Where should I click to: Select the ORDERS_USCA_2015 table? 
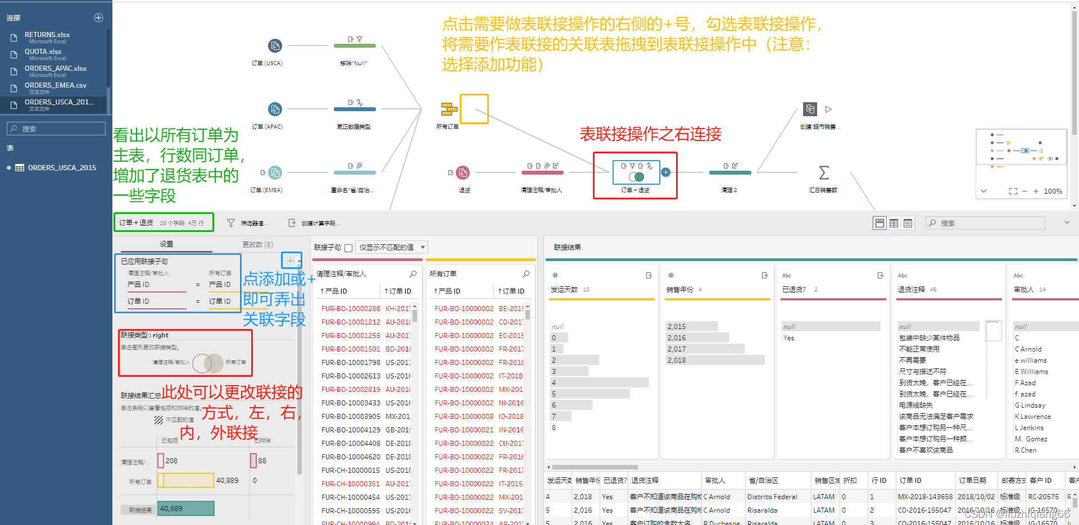click(x=55, y=168)
